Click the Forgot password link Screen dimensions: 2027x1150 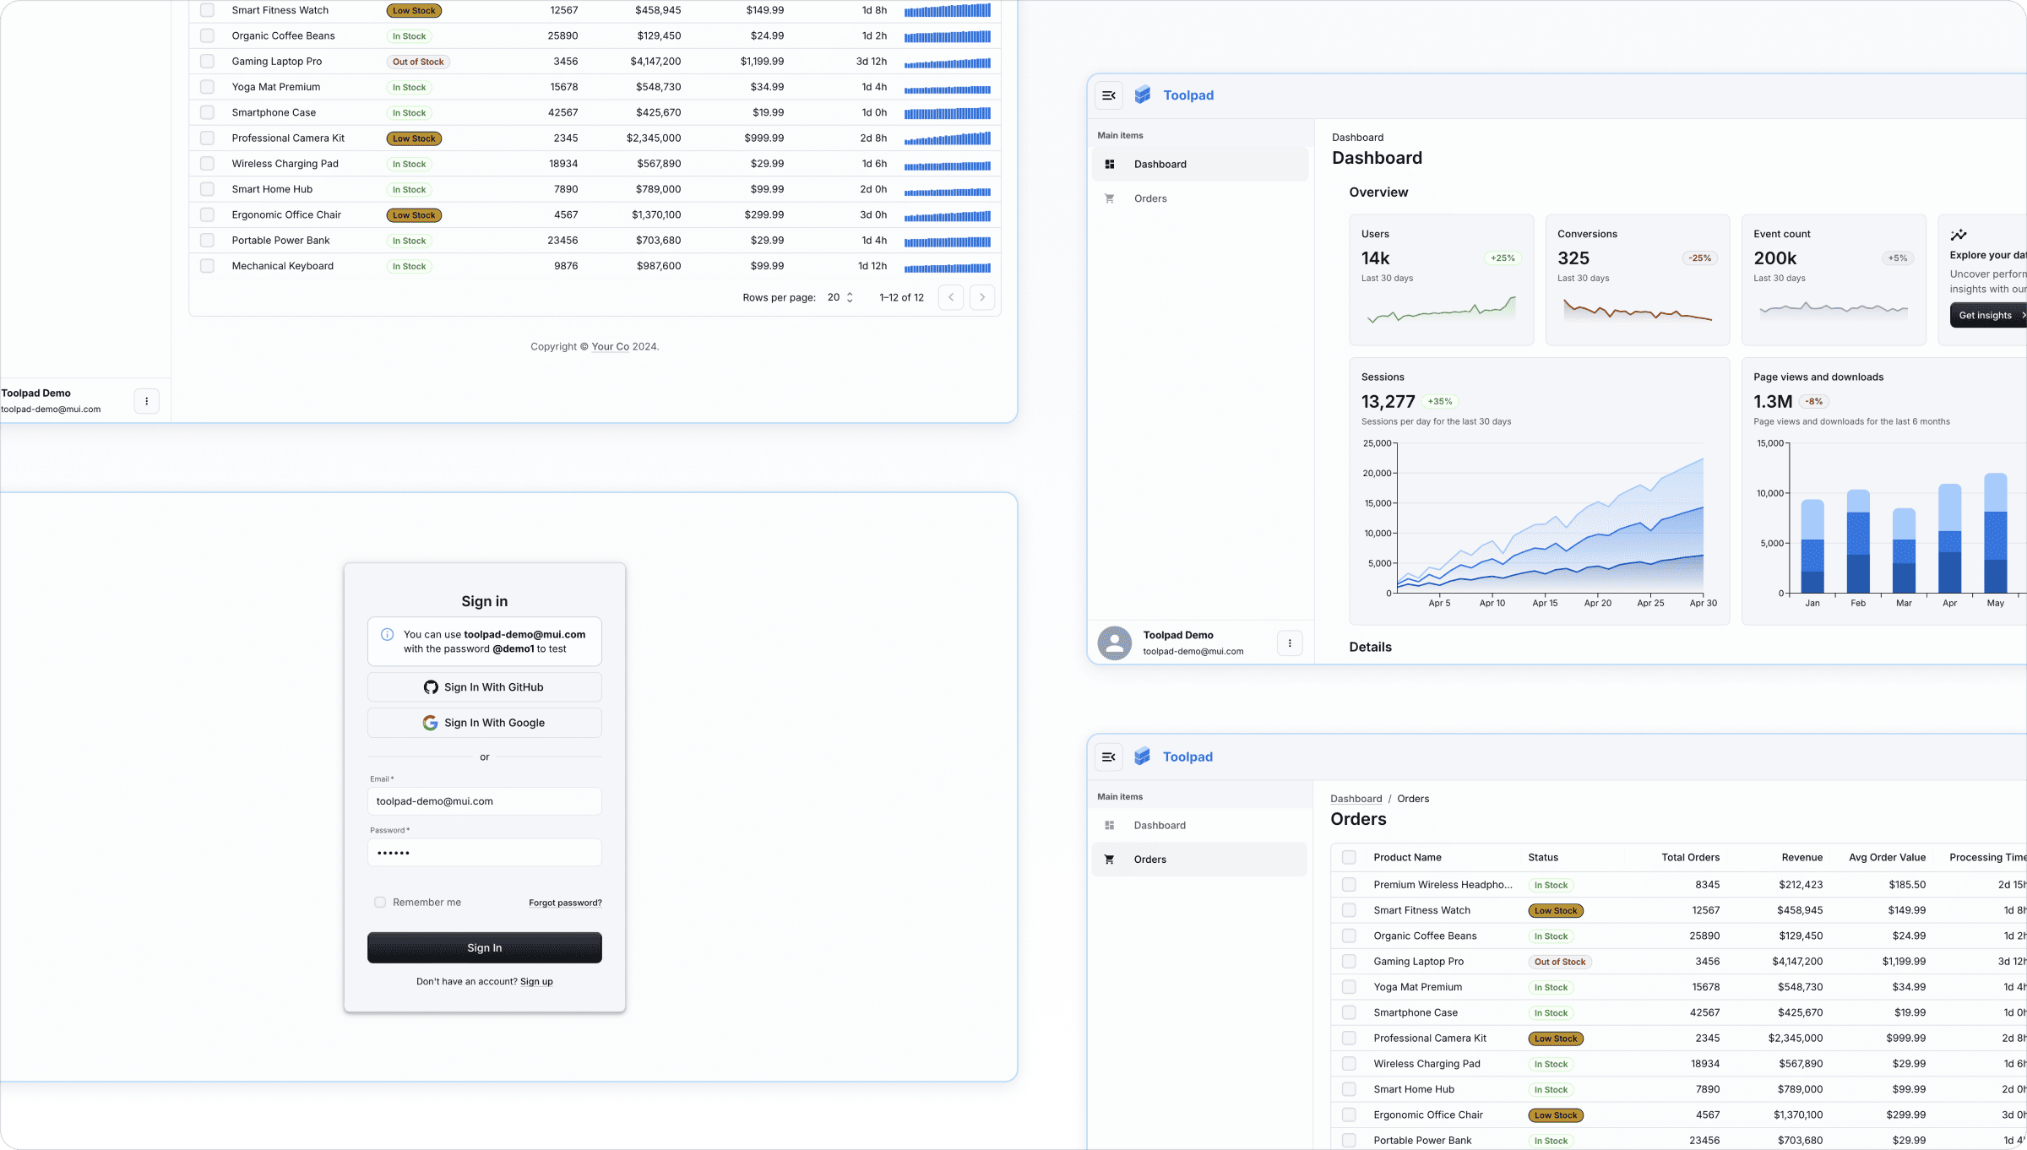564,902
